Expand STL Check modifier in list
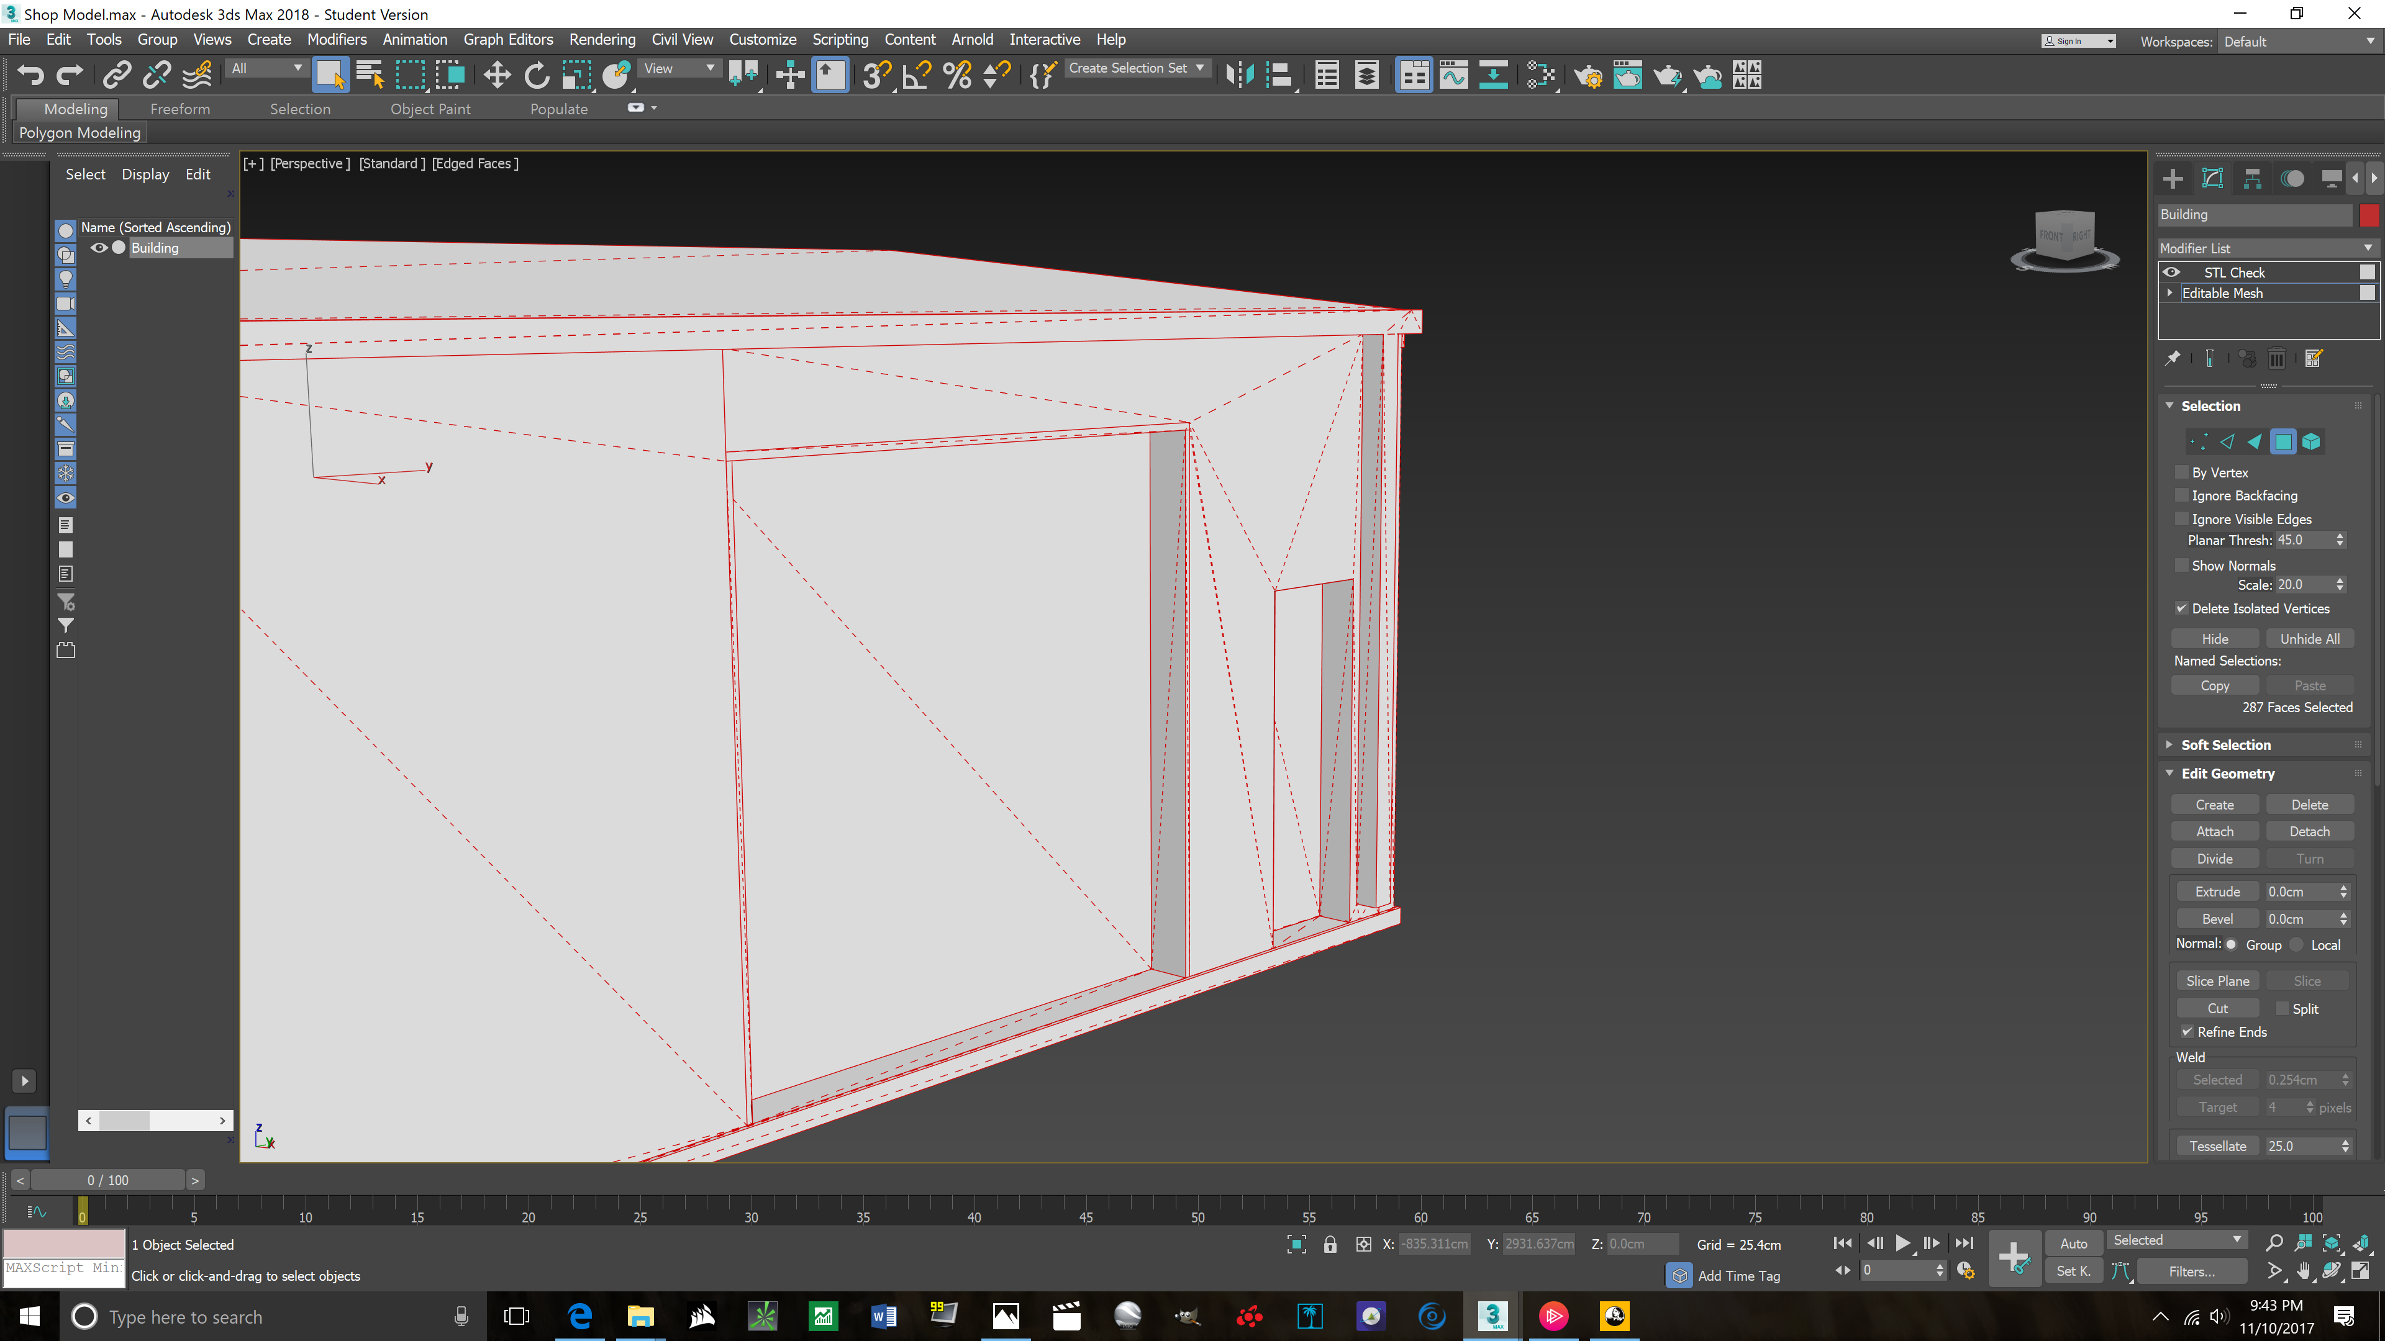Viewport: 2385px width, 1341px height. 2171,272
